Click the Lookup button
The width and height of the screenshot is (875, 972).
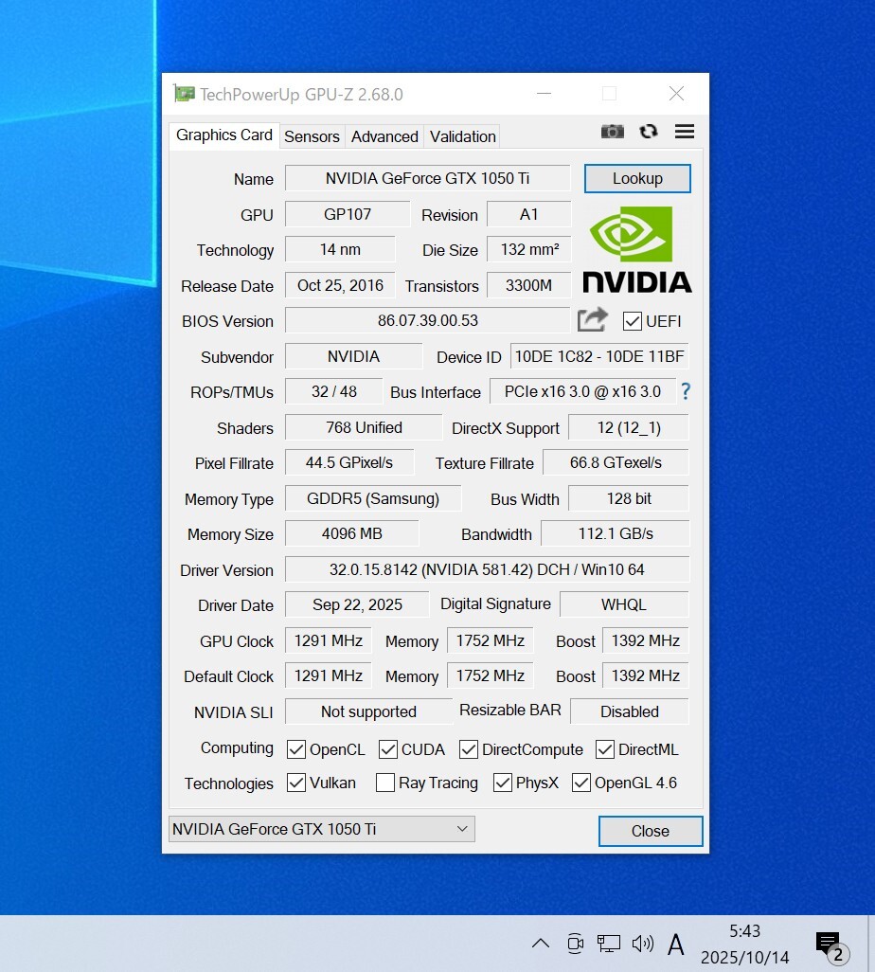pos(637,178)
